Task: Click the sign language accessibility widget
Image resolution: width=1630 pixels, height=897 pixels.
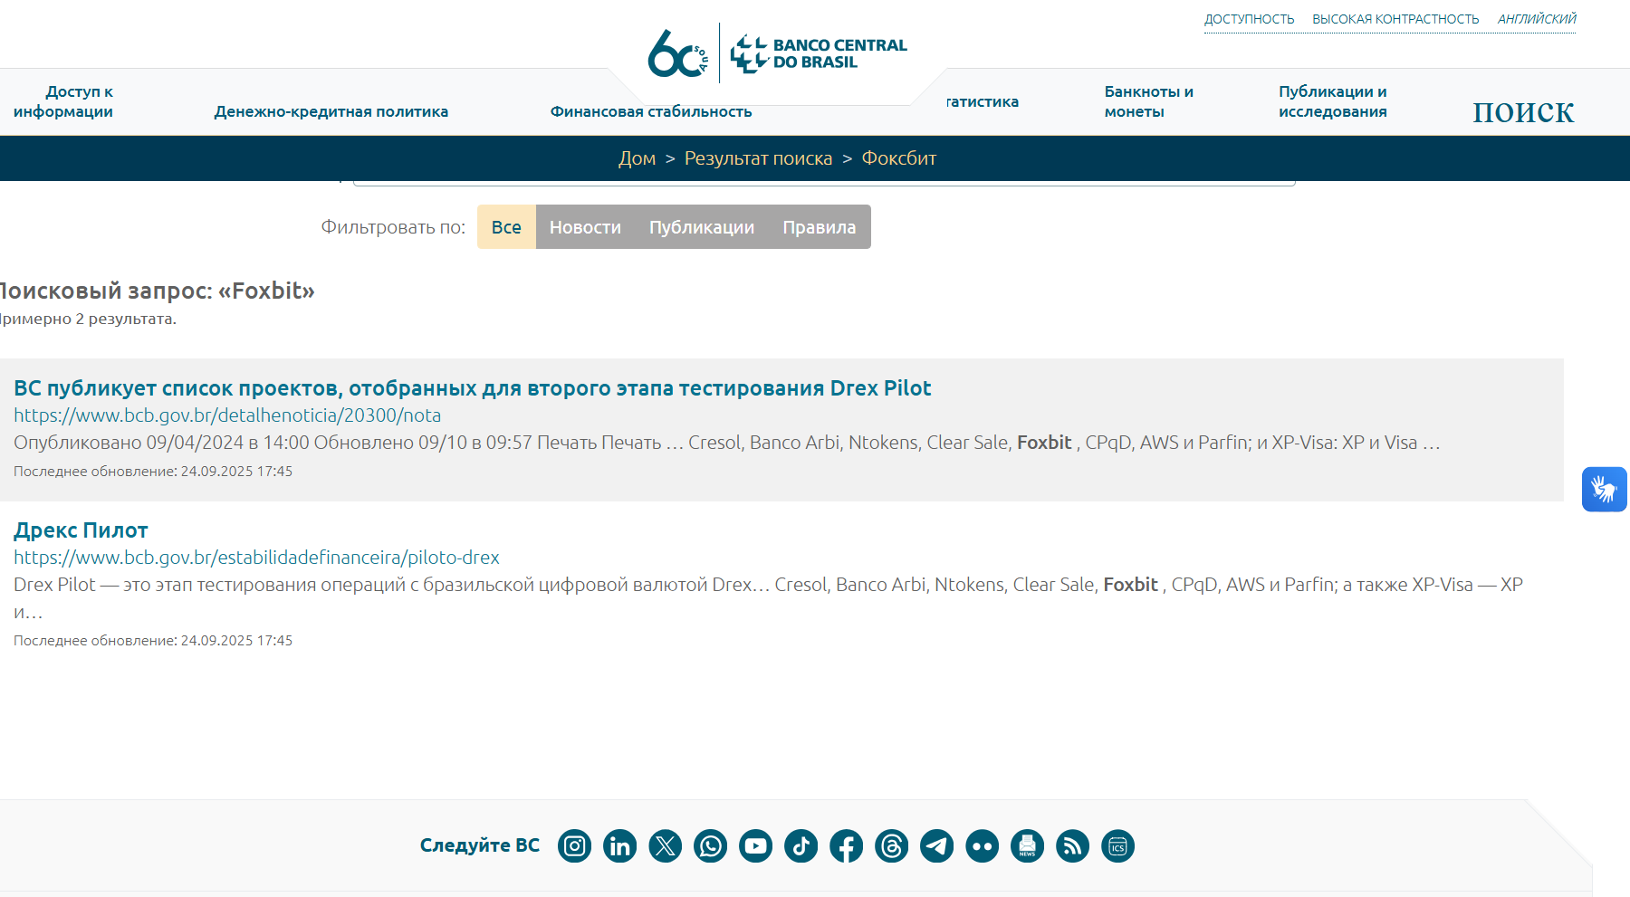Action: coord(1604,490)
